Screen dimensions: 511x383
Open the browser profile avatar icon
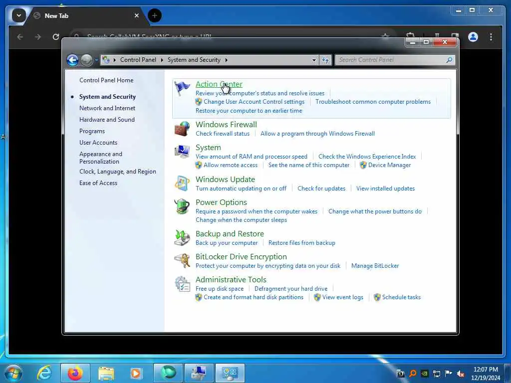473,37
